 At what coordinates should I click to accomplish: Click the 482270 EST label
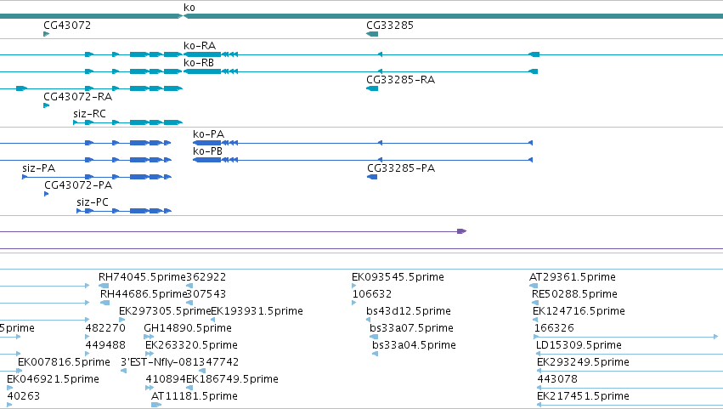click(x=105, y=329)
